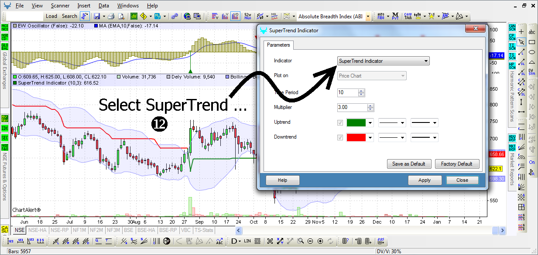The width and height of the screenshot is (538, 255).
Task: Toggle the highlighted musical-note toolbar button
Action: tap(85, 16)
